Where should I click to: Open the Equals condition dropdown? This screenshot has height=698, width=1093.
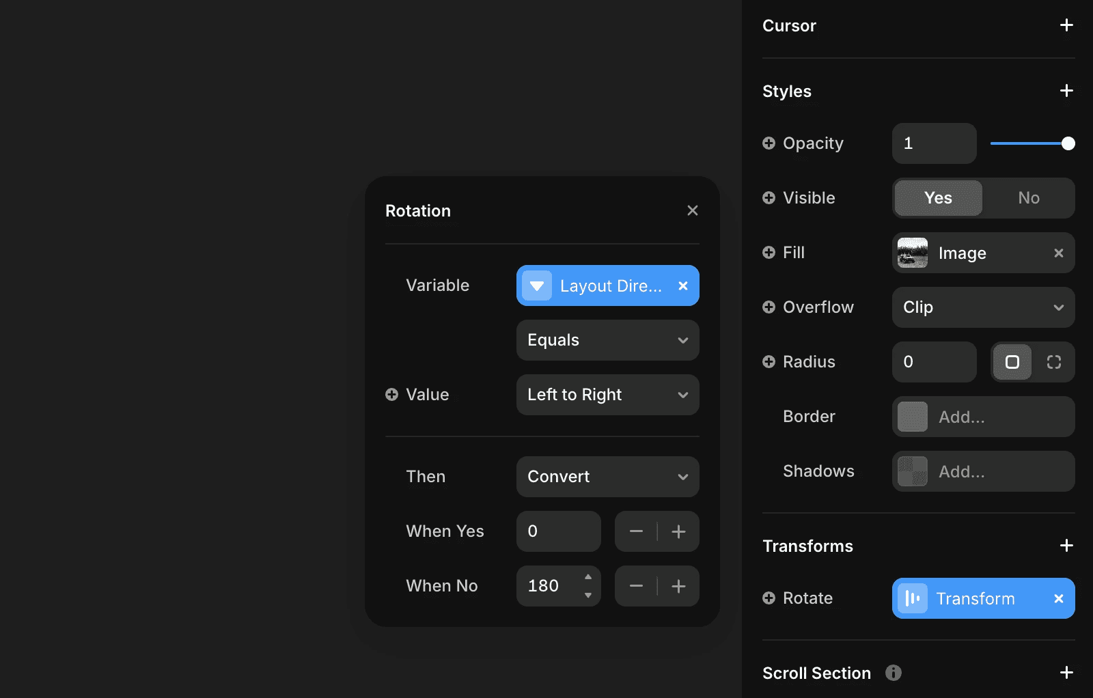[607, 340]
